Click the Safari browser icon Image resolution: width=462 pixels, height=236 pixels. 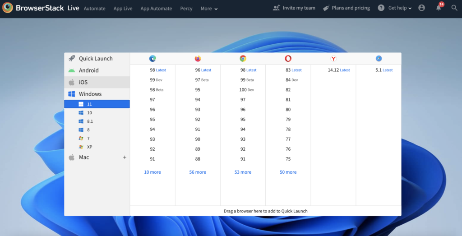(379, 59)
